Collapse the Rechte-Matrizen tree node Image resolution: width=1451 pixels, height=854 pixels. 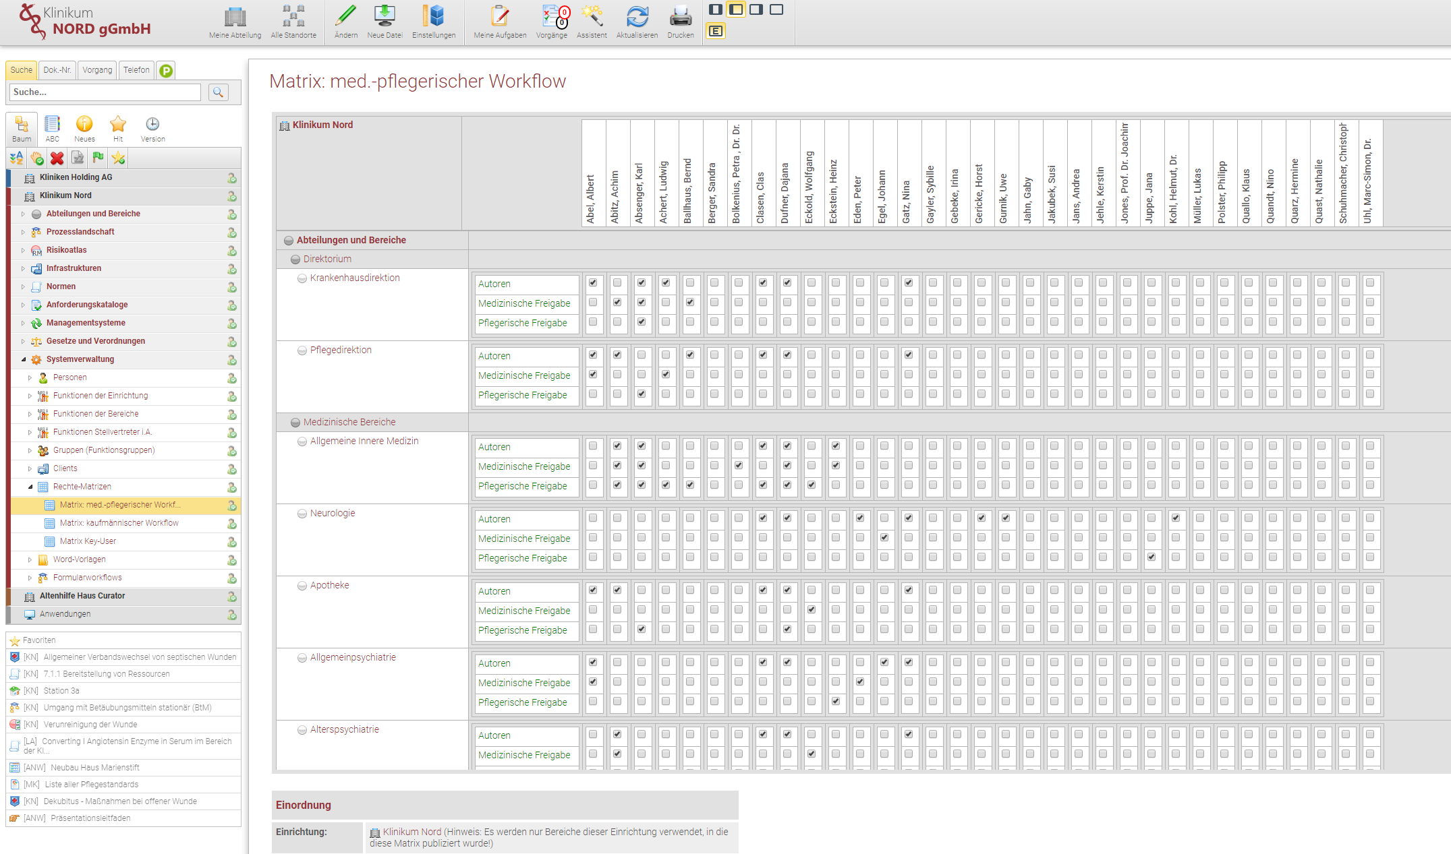point(30,487)
